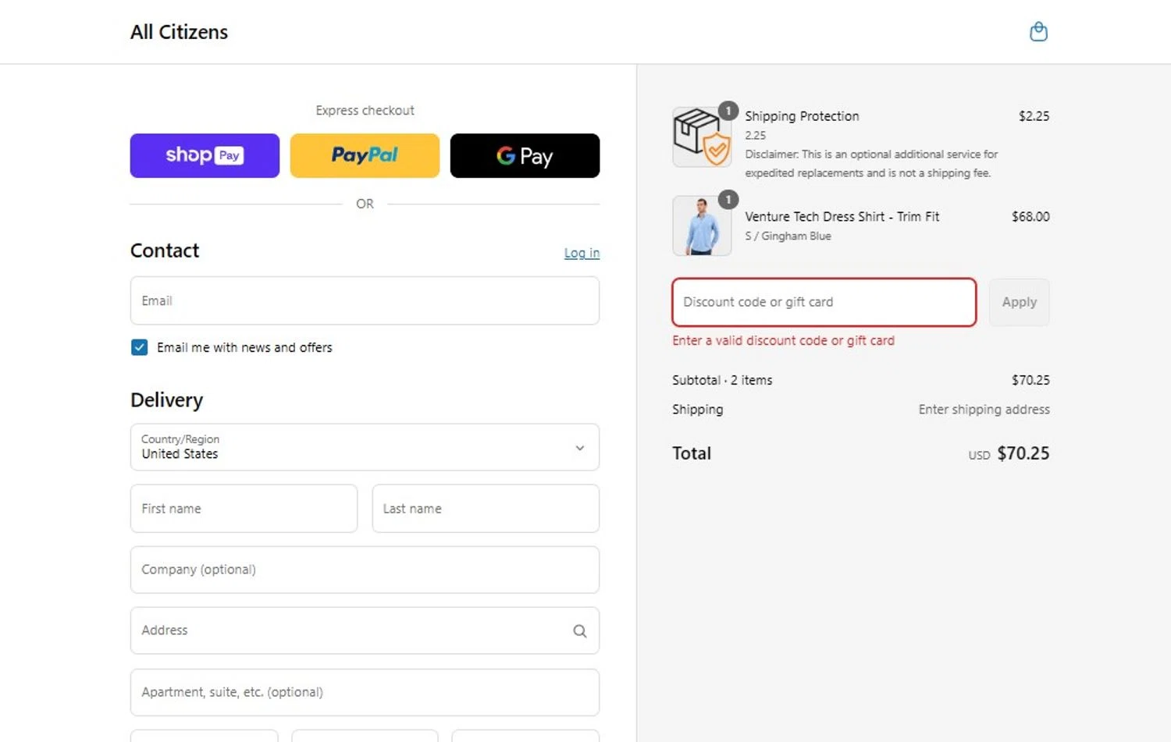This screenshot has height=742, width=1171.
Task: Uncheck Email me with news and offers
Action: (x=139, y=347)
